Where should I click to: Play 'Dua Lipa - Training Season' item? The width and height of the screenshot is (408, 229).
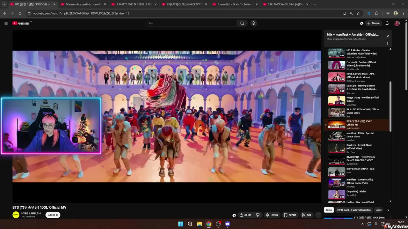click(358, 89)
